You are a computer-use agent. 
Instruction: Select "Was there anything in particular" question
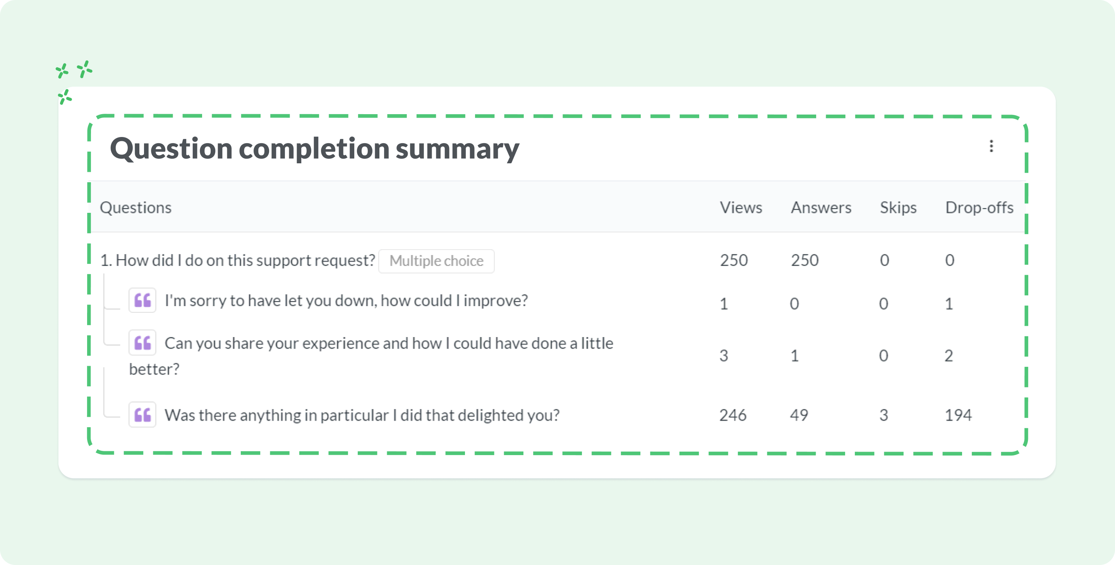362,415
